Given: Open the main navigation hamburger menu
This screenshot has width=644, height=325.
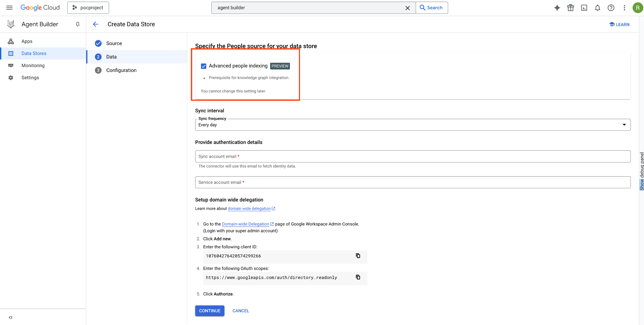Looking at the screenshot, I should [9, 8].
